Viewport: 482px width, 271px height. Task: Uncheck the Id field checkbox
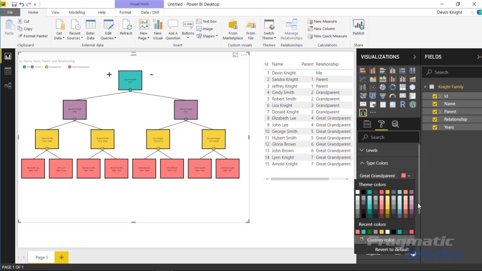click(435, 96)
